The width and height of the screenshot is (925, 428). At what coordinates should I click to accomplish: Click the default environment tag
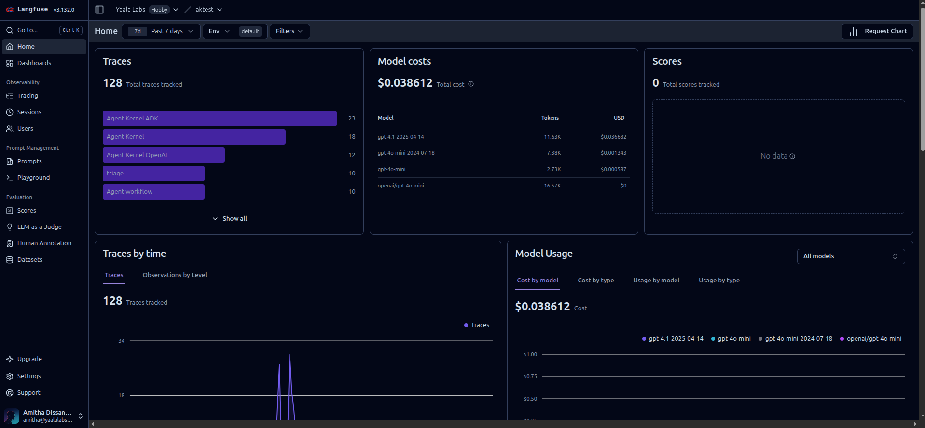(x=250, y=31)
